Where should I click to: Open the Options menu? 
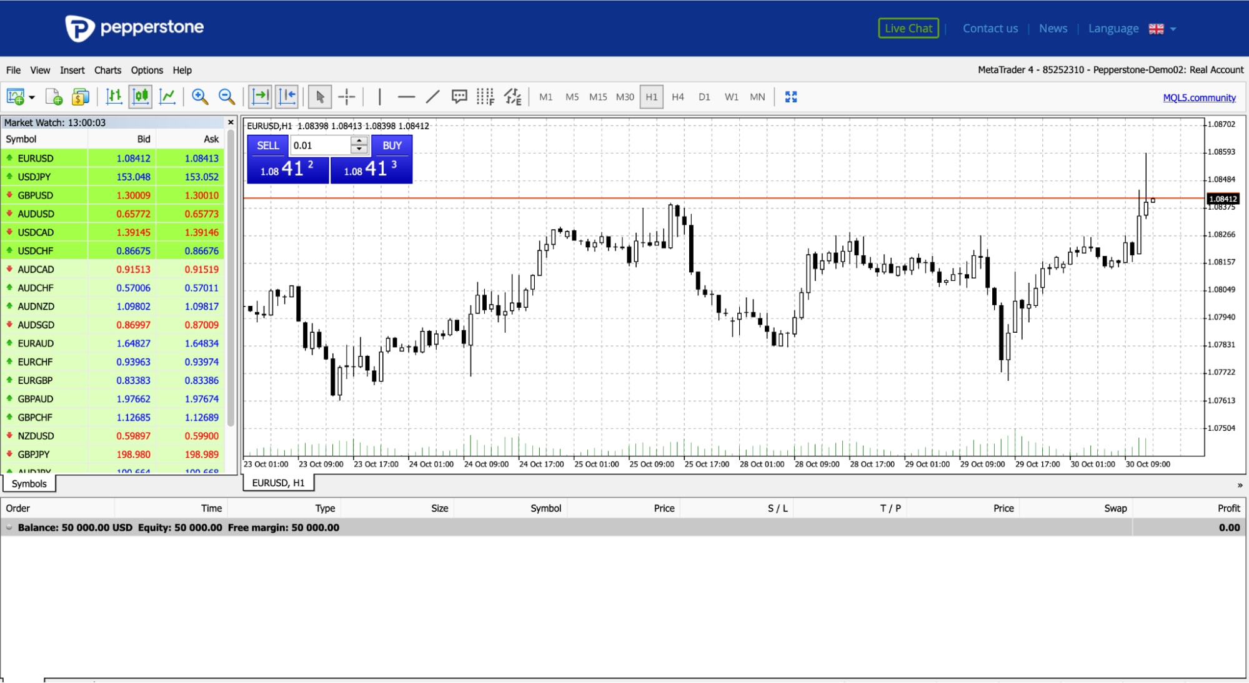tap(147, 70)
